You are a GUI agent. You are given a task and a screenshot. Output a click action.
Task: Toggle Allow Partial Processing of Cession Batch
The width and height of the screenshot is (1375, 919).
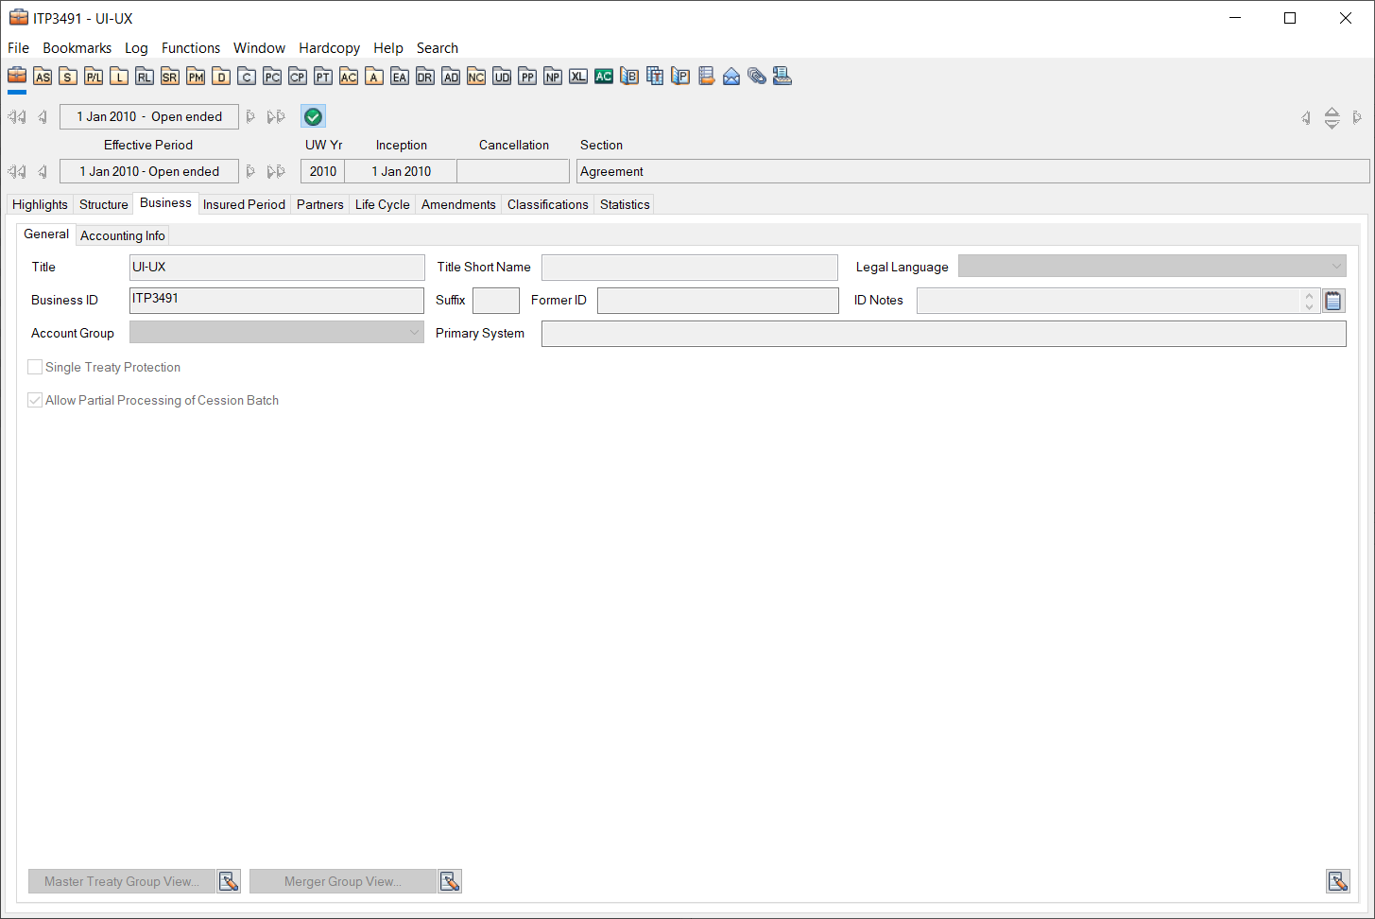pos(35,400)
